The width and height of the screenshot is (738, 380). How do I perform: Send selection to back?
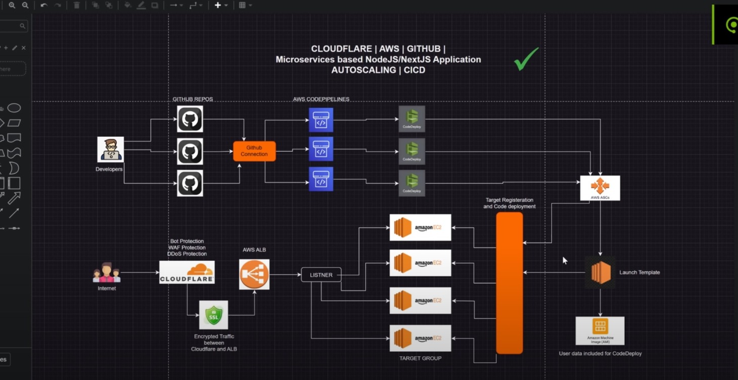click(x=109, y=5)
